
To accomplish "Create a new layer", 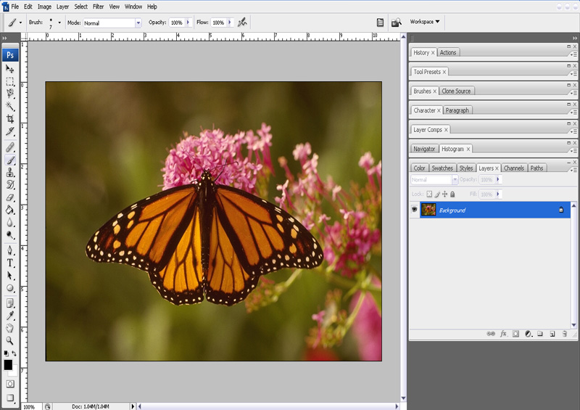I will pos(552,334).
